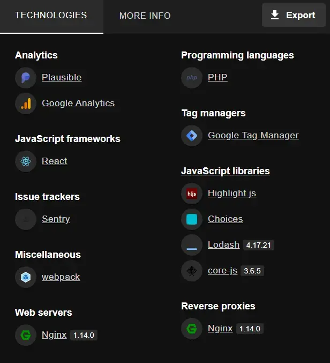This screenshot has height=363, width=330.
Task: Click the Highlight.js hljs icon
Action: click(192, 194)
